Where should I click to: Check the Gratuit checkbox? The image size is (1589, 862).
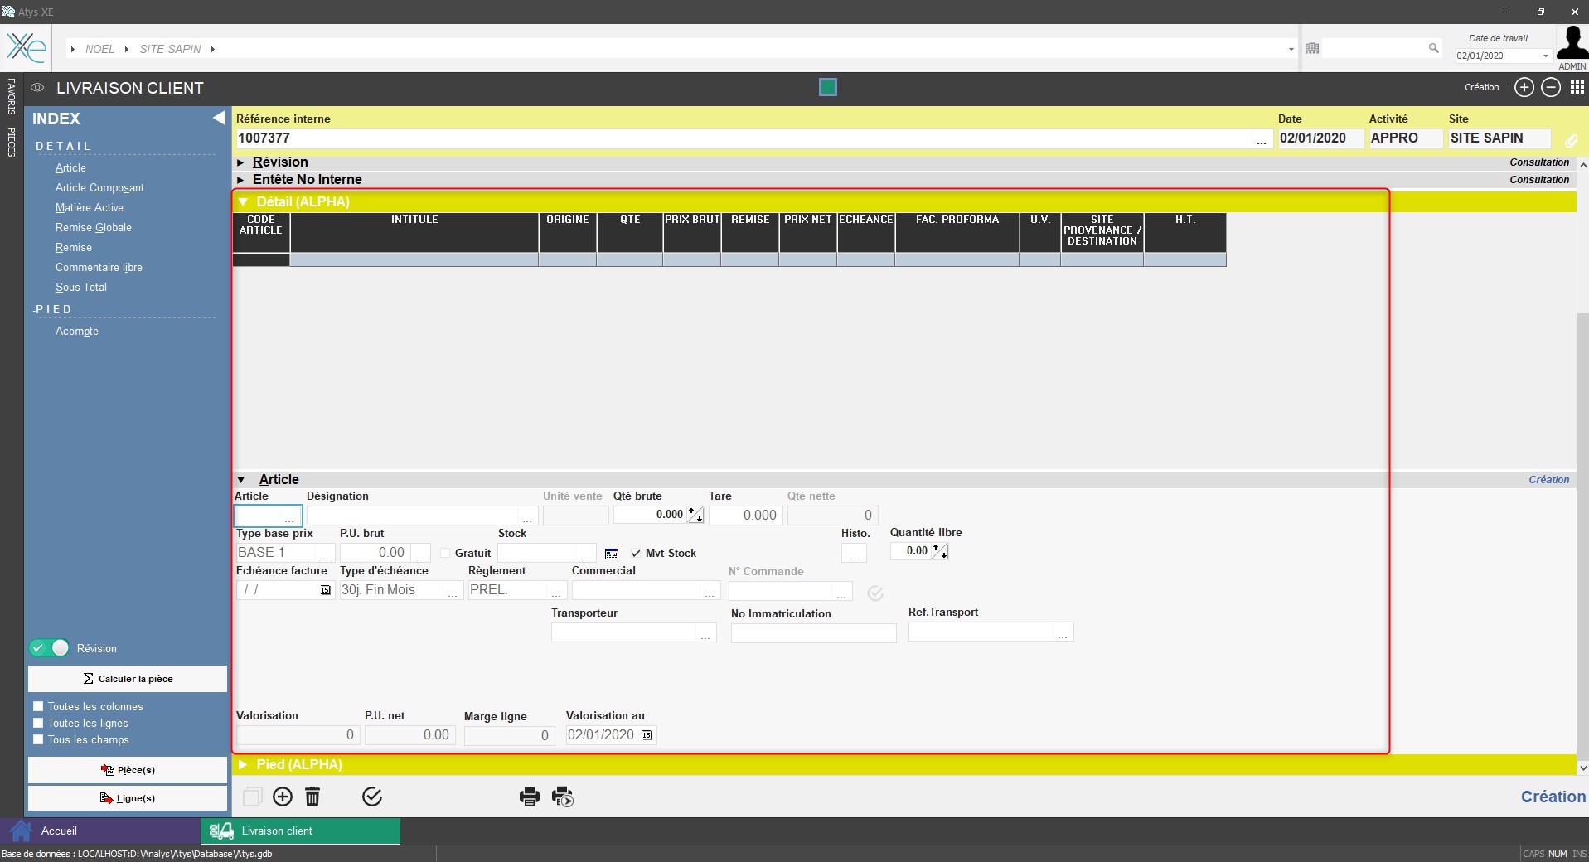(445, 553)
